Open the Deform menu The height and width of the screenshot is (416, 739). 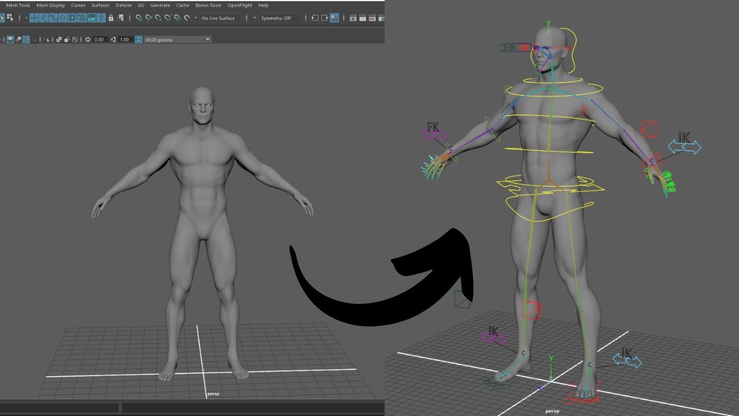click(124, 5)
